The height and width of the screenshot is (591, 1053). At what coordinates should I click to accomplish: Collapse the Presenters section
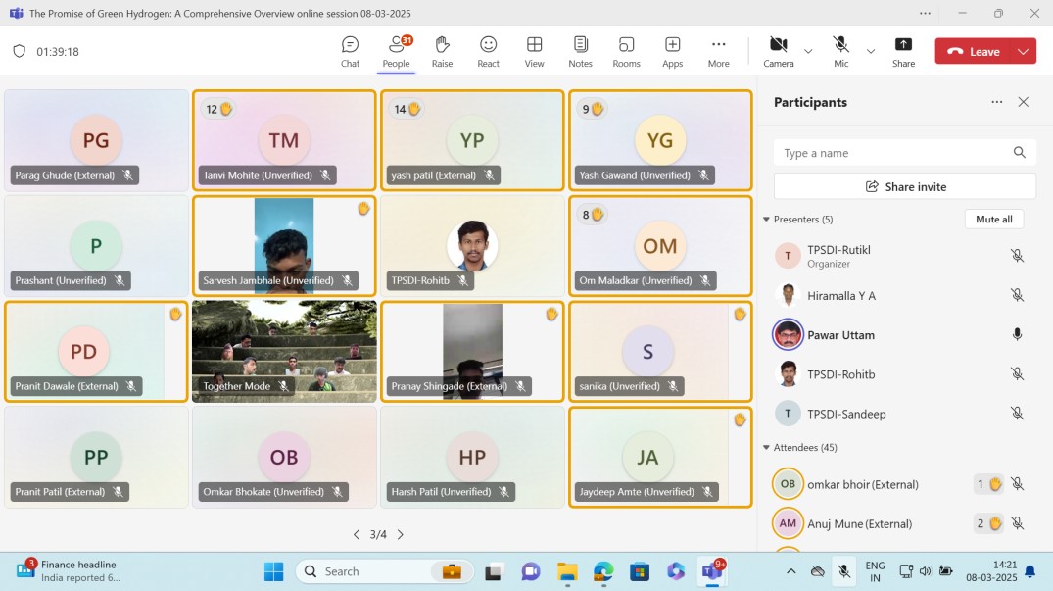pyautogui.click(x=766, y=220)
